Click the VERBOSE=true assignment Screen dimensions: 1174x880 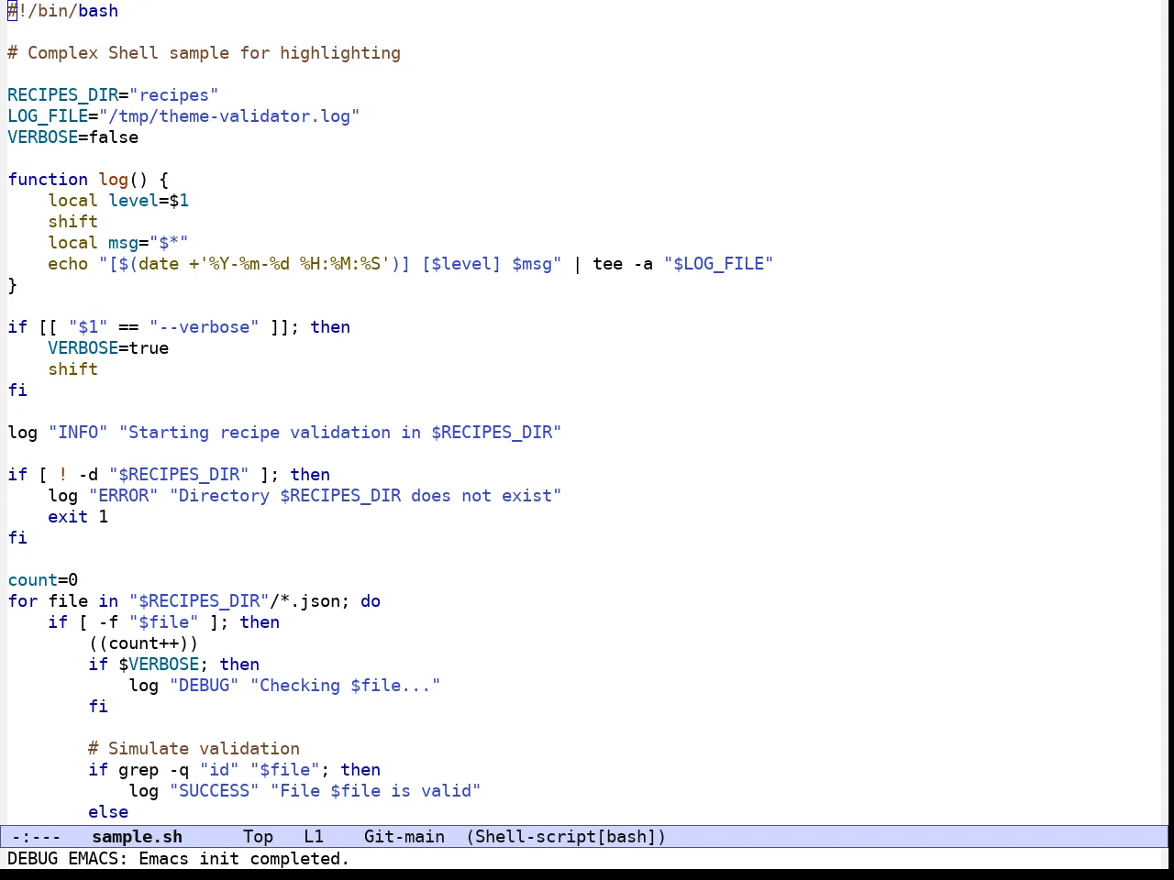tap(108, 348)
